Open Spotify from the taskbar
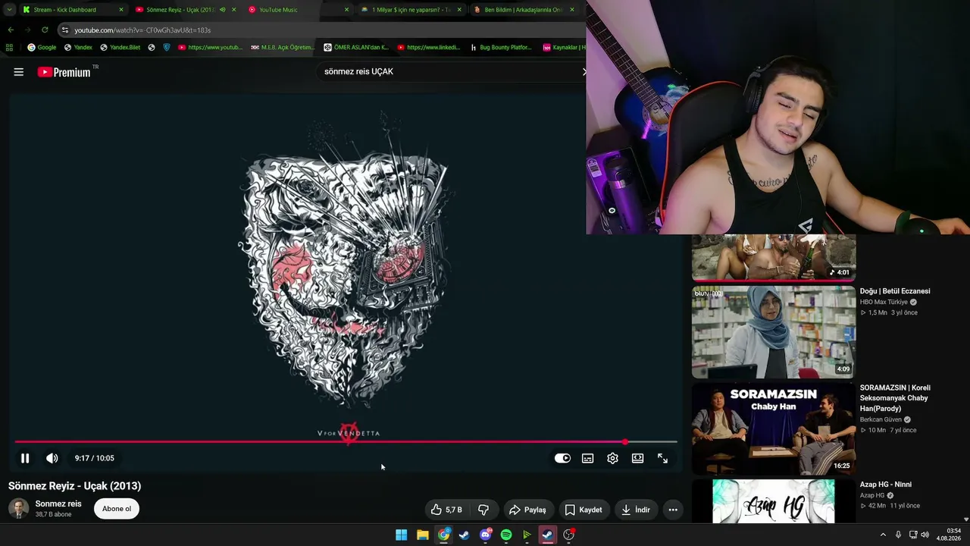Screen dimensions: 970x546 point(506,535)
